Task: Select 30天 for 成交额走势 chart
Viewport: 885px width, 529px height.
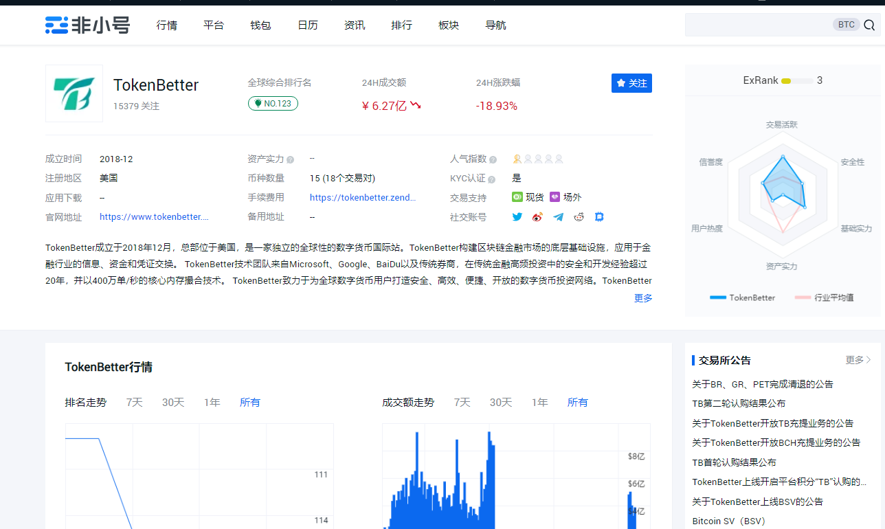Action: point(501,403)
